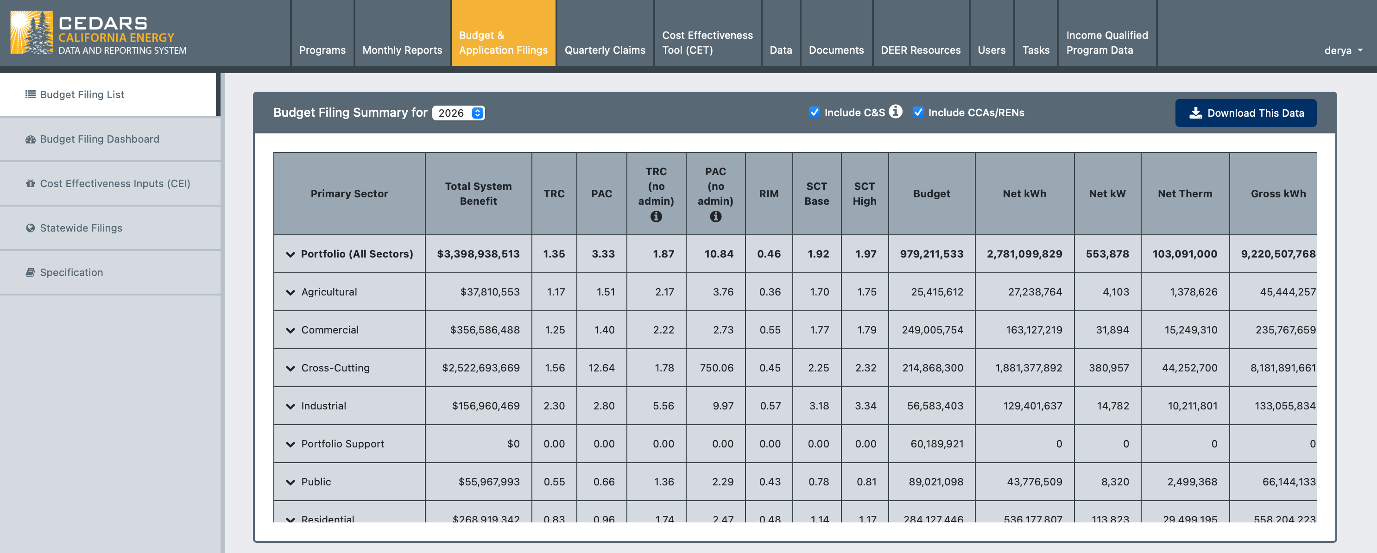The image size is (1377, 553).
Task: Click the Budget Filing Dashboard gauge icon
Action: point(31,139)
